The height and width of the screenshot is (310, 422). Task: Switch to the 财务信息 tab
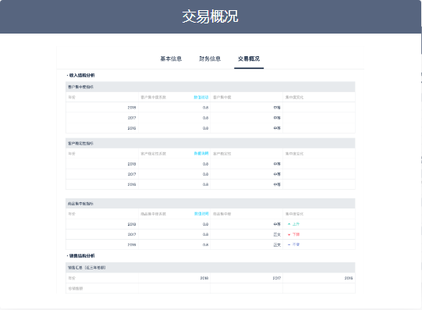[210, 59]
